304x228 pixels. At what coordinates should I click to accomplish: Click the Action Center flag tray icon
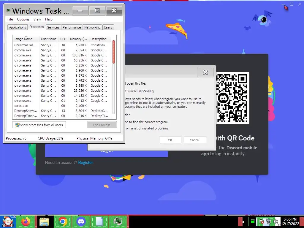click(x=261, y=221)
